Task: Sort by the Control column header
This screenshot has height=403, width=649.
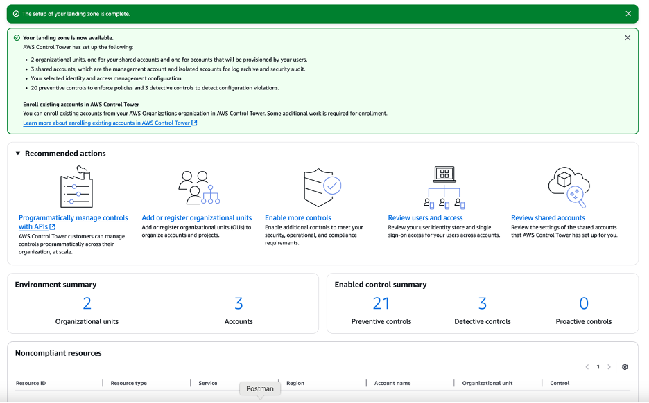Action: point(560,383)
